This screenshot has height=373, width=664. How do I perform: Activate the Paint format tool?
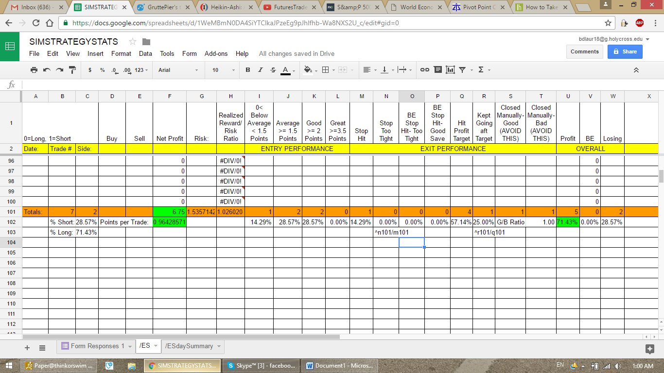[72, 70]
